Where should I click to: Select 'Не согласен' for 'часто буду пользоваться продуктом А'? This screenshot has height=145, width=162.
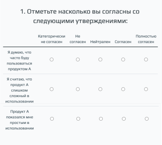click(78, 59)
